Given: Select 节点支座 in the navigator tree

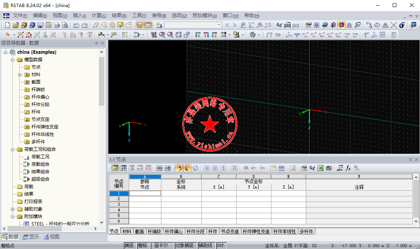Looking at the screenshot, I should click(40, 119).
